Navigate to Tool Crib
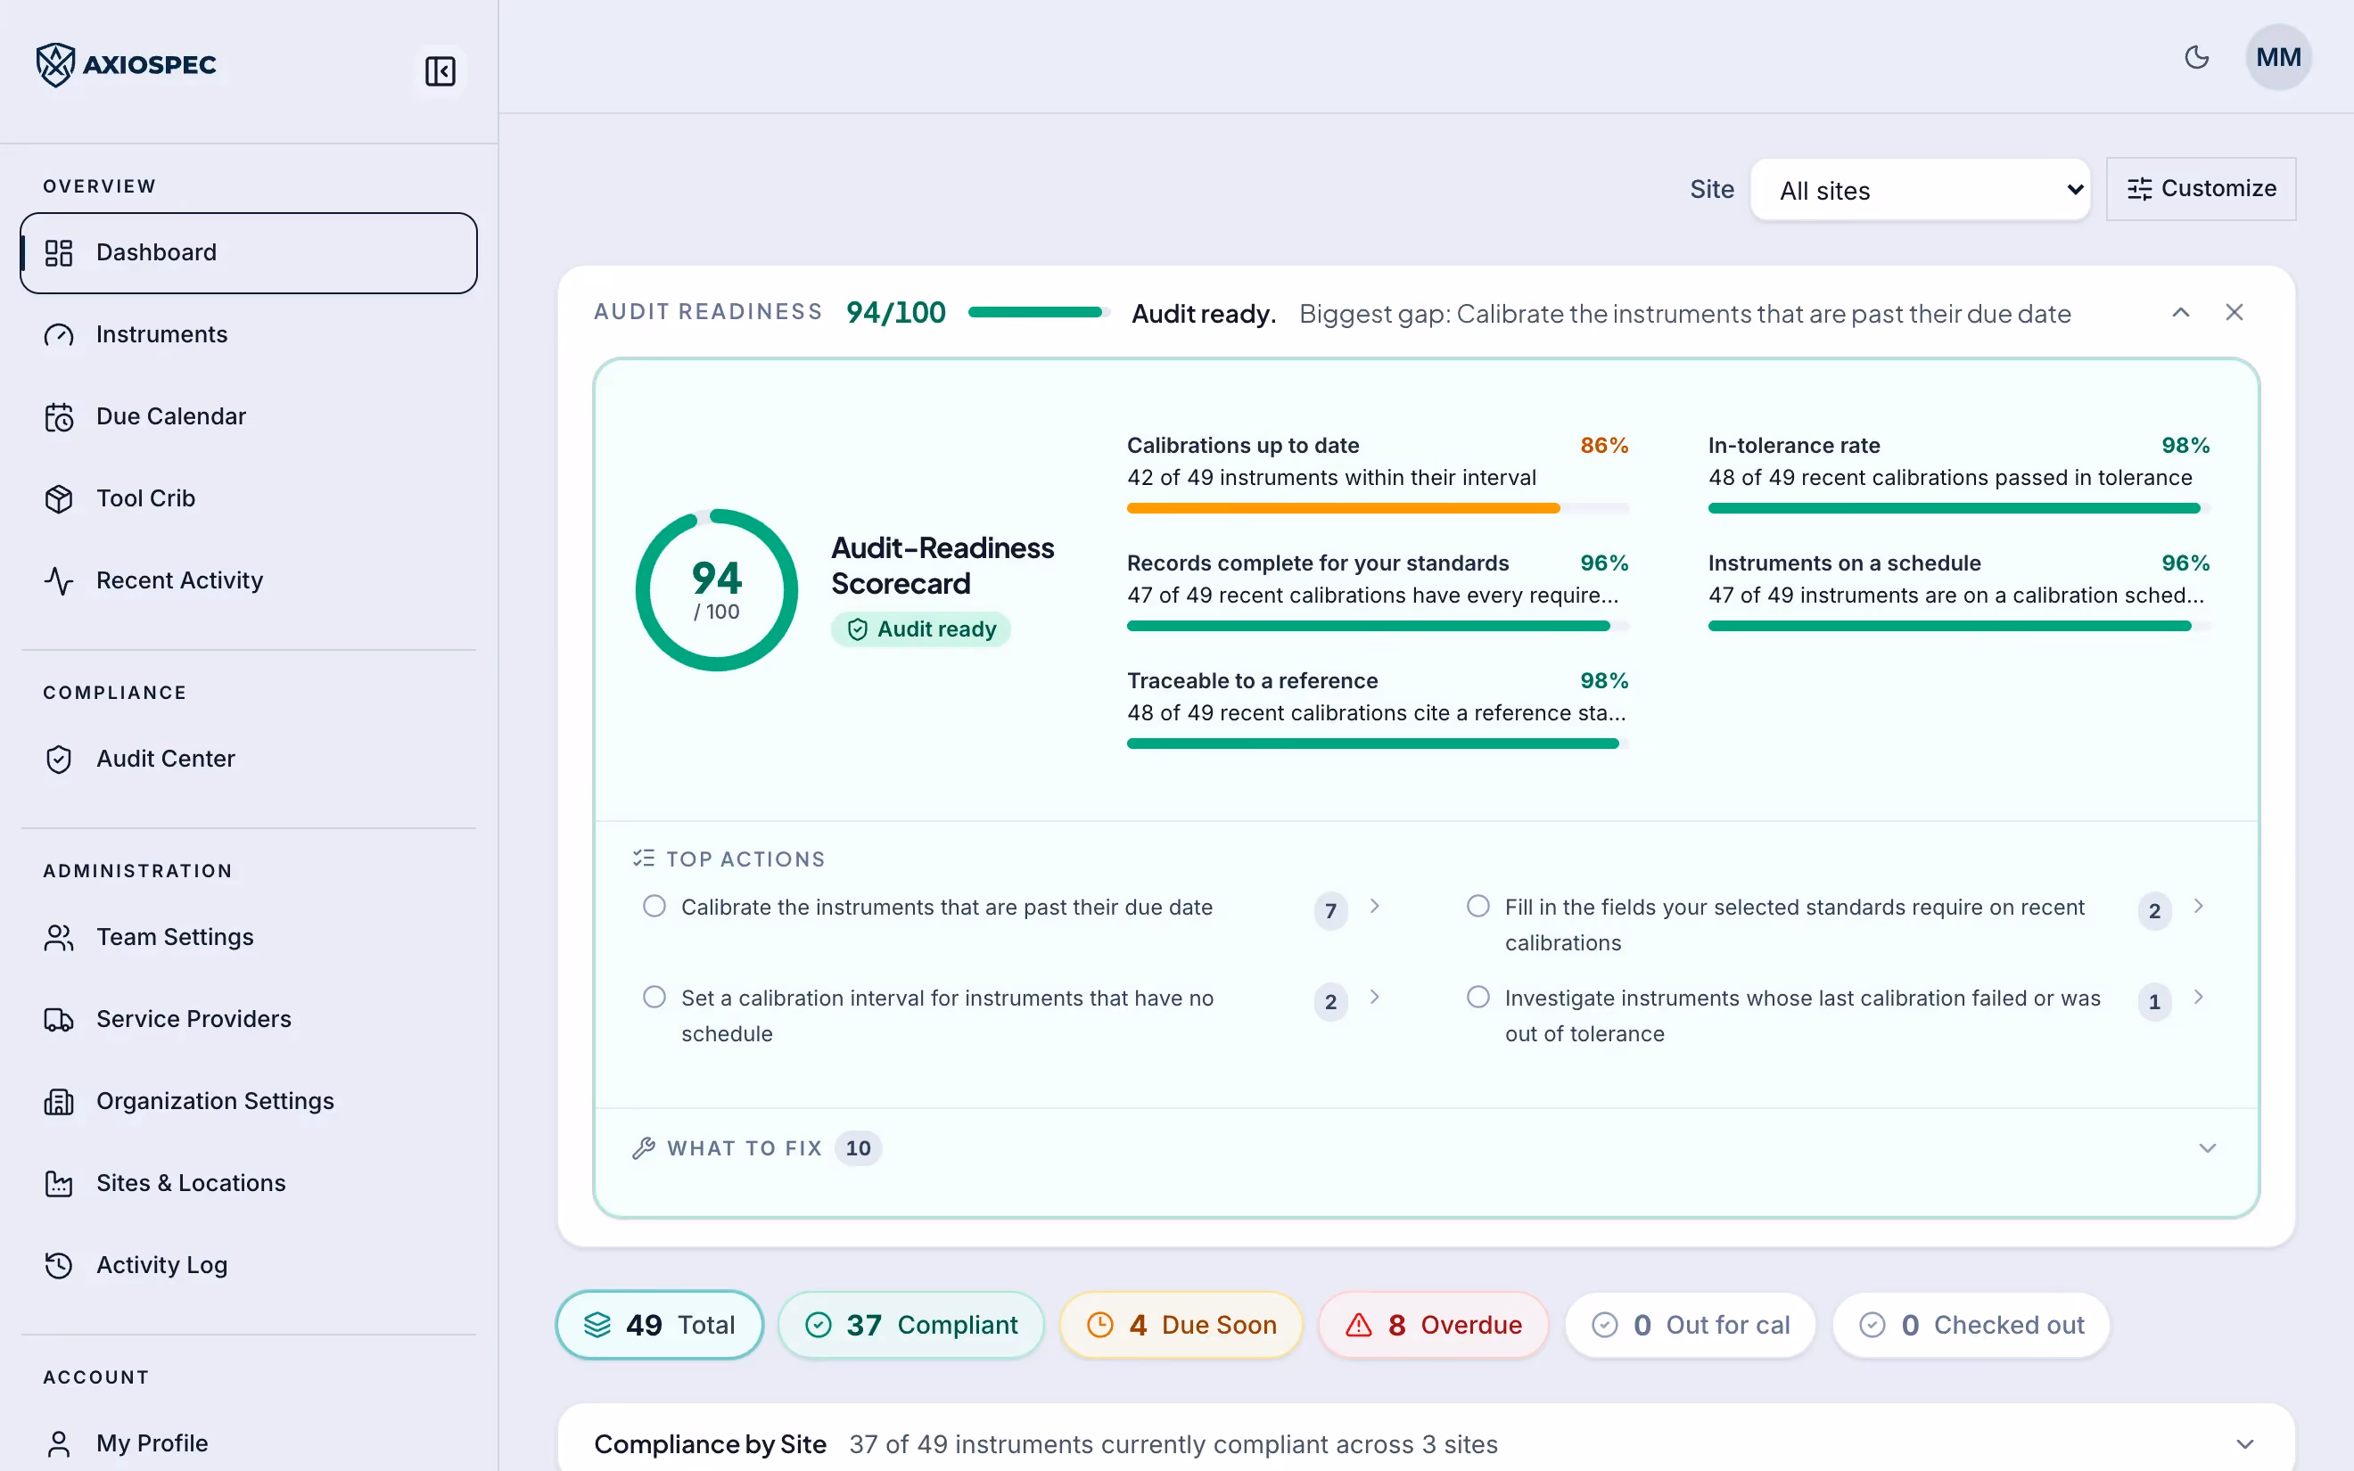The image size is (2354, 1471). [x=248, y=498]
